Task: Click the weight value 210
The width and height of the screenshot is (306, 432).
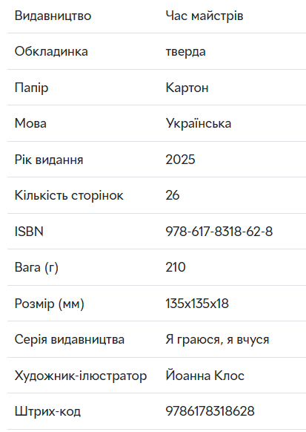Action: (176, 267)
